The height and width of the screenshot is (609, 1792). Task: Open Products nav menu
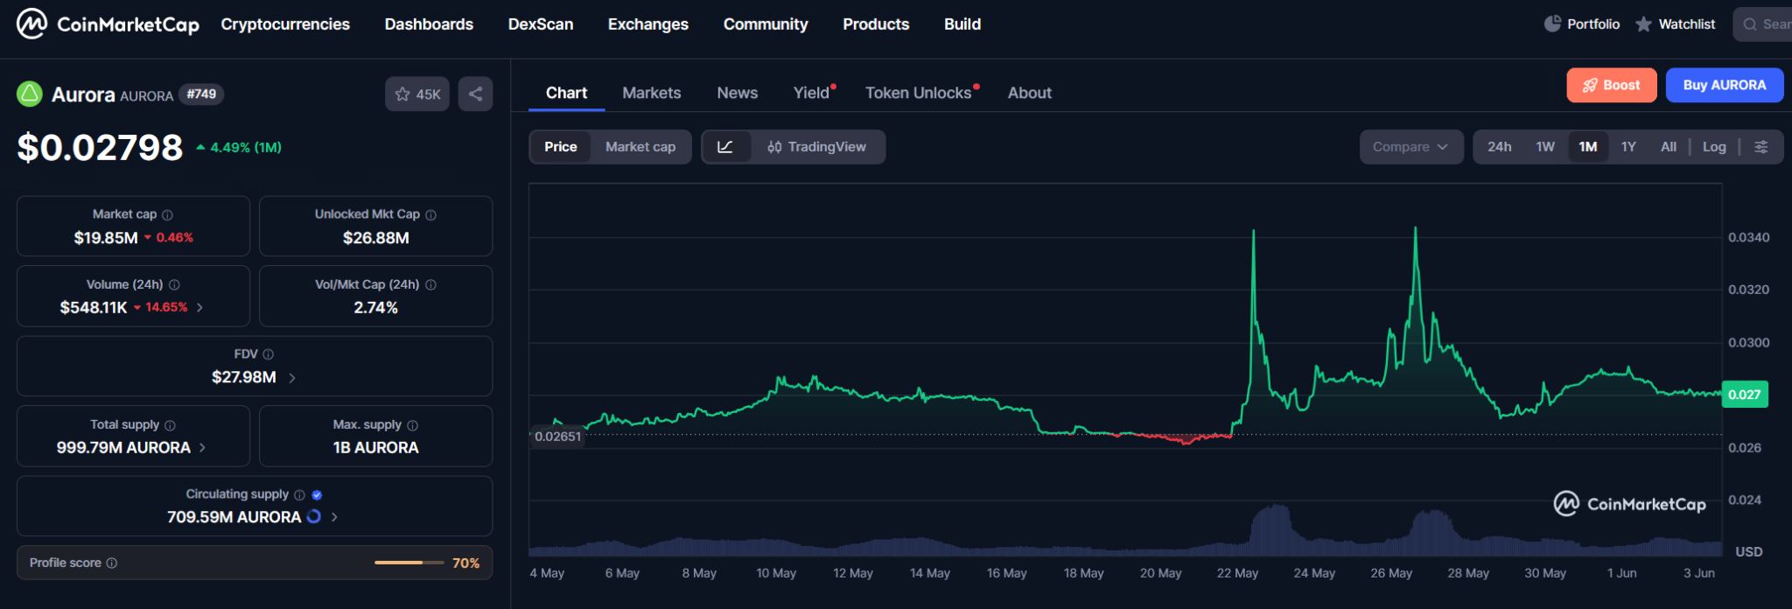point(876,24)
